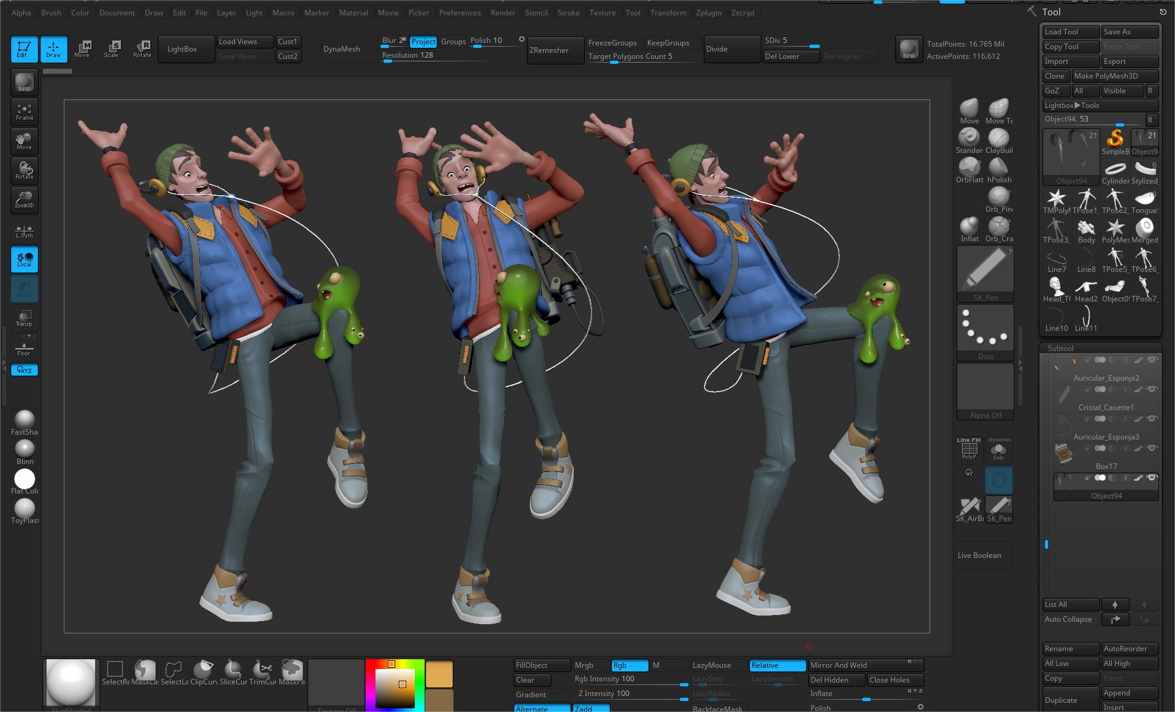
Task: Adjust Rgb Intensity 100 slider
Action: (x=631, y=680)
